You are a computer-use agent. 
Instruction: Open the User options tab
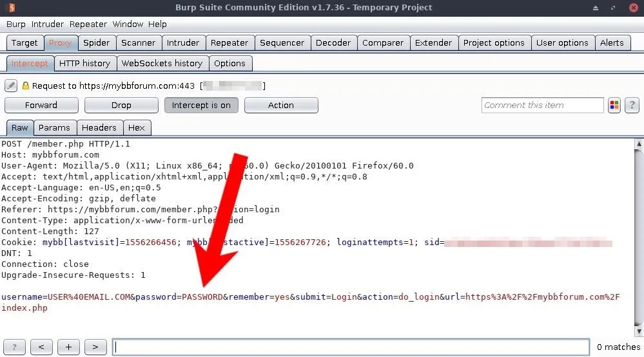coord(562,42)
